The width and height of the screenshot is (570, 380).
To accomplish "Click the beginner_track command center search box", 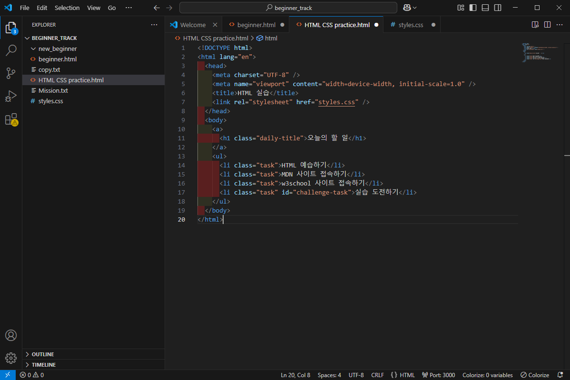I will point(288,8).
